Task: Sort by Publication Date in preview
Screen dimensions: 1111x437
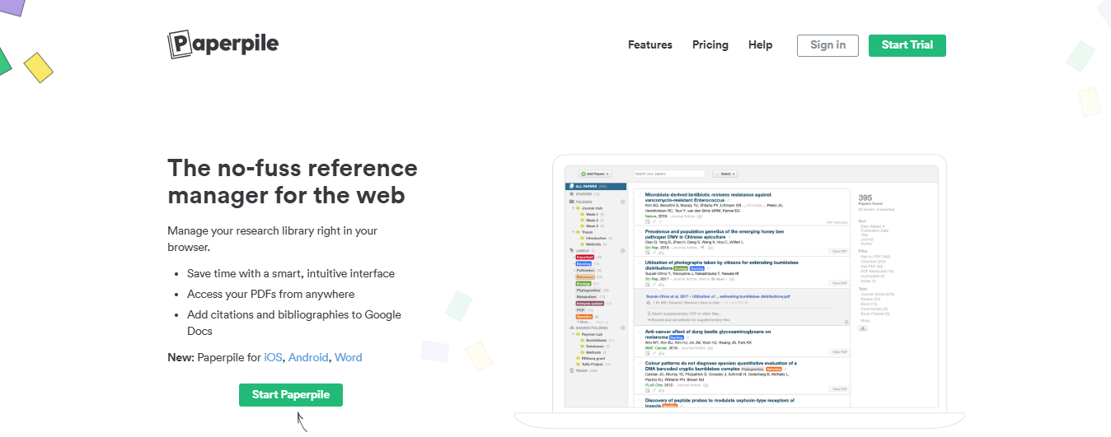Action: [x=874, y=231]
